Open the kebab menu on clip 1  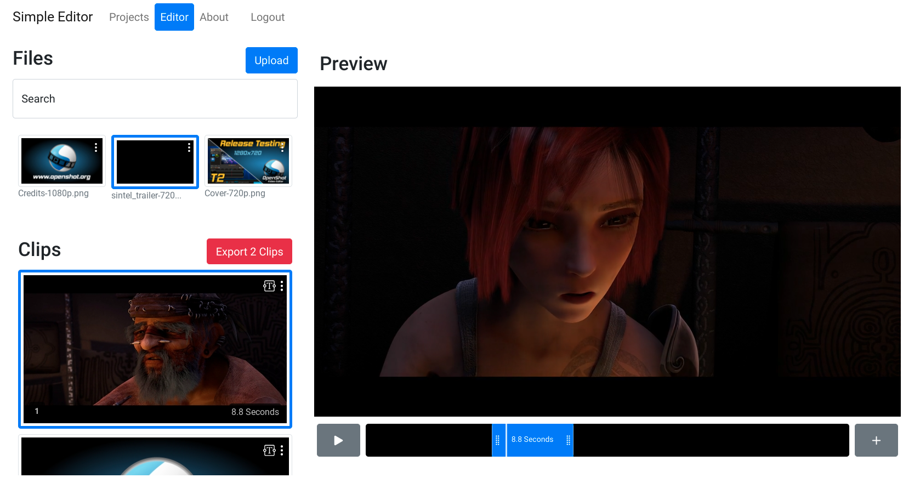(282, 286)
